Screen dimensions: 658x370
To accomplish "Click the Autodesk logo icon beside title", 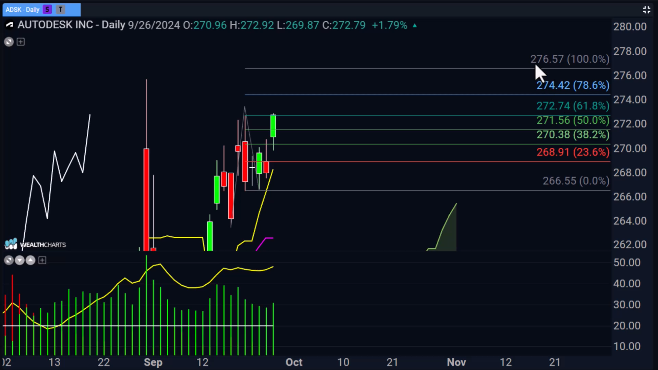I will pos(9,25).
